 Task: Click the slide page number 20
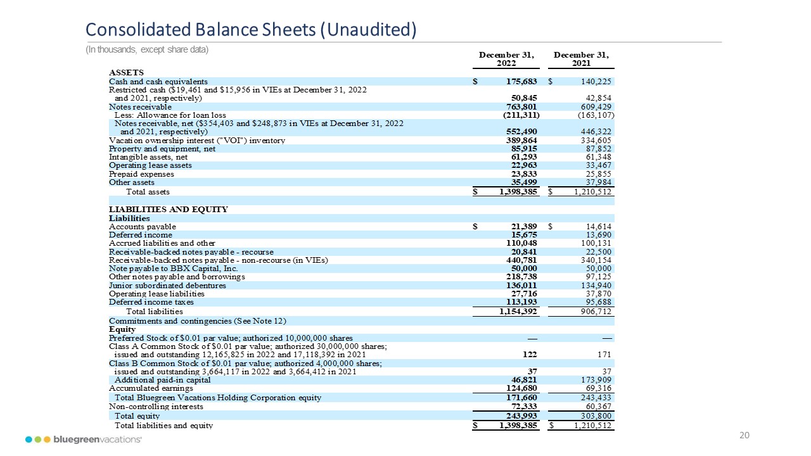point(744,435)
